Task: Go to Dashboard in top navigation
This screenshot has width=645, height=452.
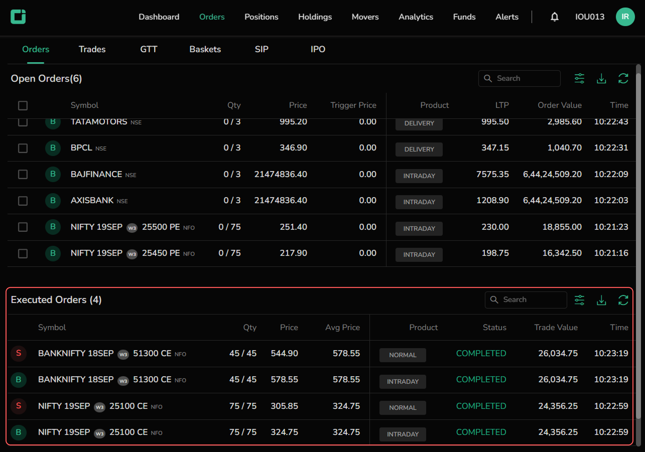Action: click(x=159, y=17)
